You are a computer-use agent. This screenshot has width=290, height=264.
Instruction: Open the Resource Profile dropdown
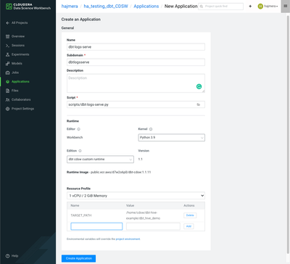136,196
